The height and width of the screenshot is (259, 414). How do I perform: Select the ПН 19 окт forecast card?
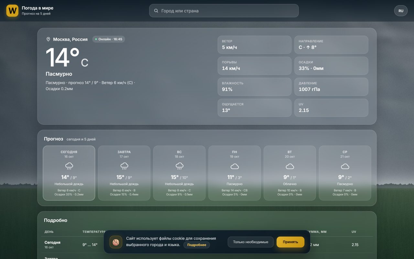[234, 173]
